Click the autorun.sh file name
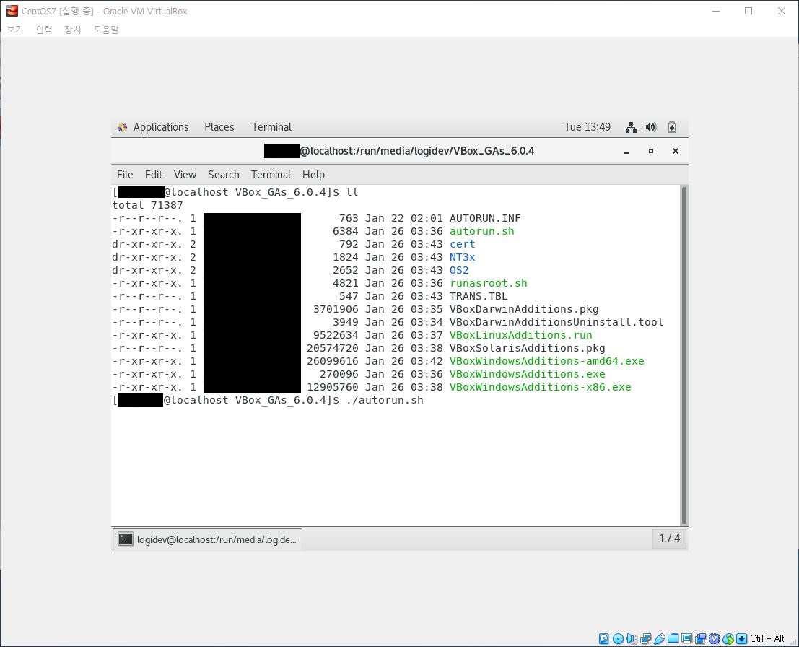 click(481, 231)
